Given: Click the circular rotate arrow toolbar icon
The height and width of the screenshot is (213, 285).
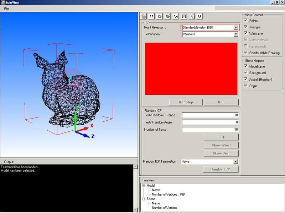Looking at the screenshot, I should click(x=200, y=16).
